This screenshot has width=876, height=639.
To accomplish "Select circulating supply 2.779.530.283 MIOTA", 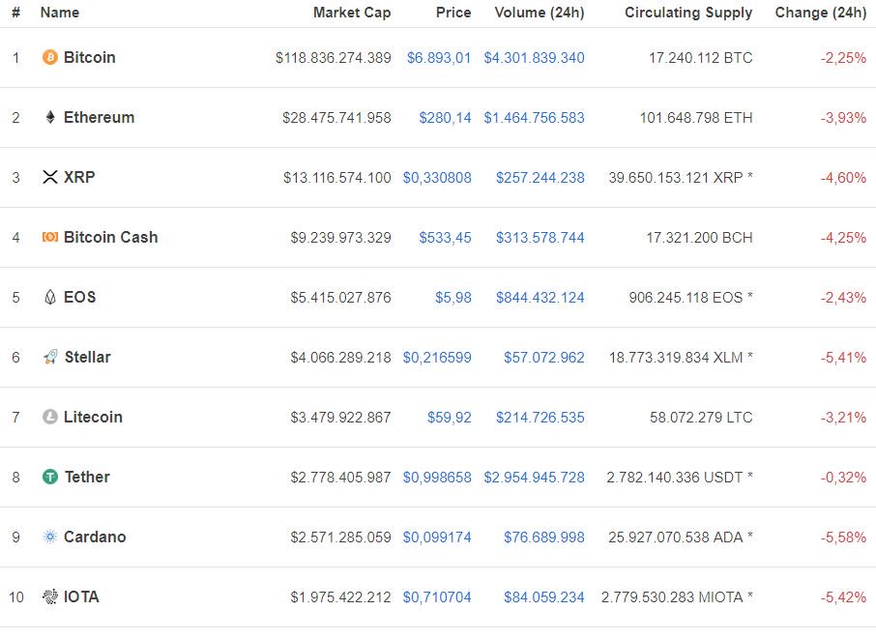I will (672, 597).
